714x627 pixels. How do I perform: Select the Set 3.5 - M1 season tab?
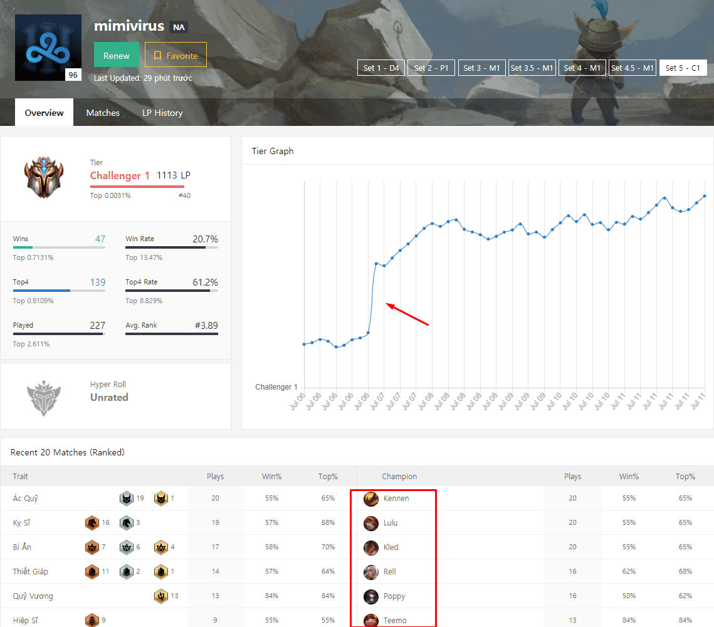[532, 68]
